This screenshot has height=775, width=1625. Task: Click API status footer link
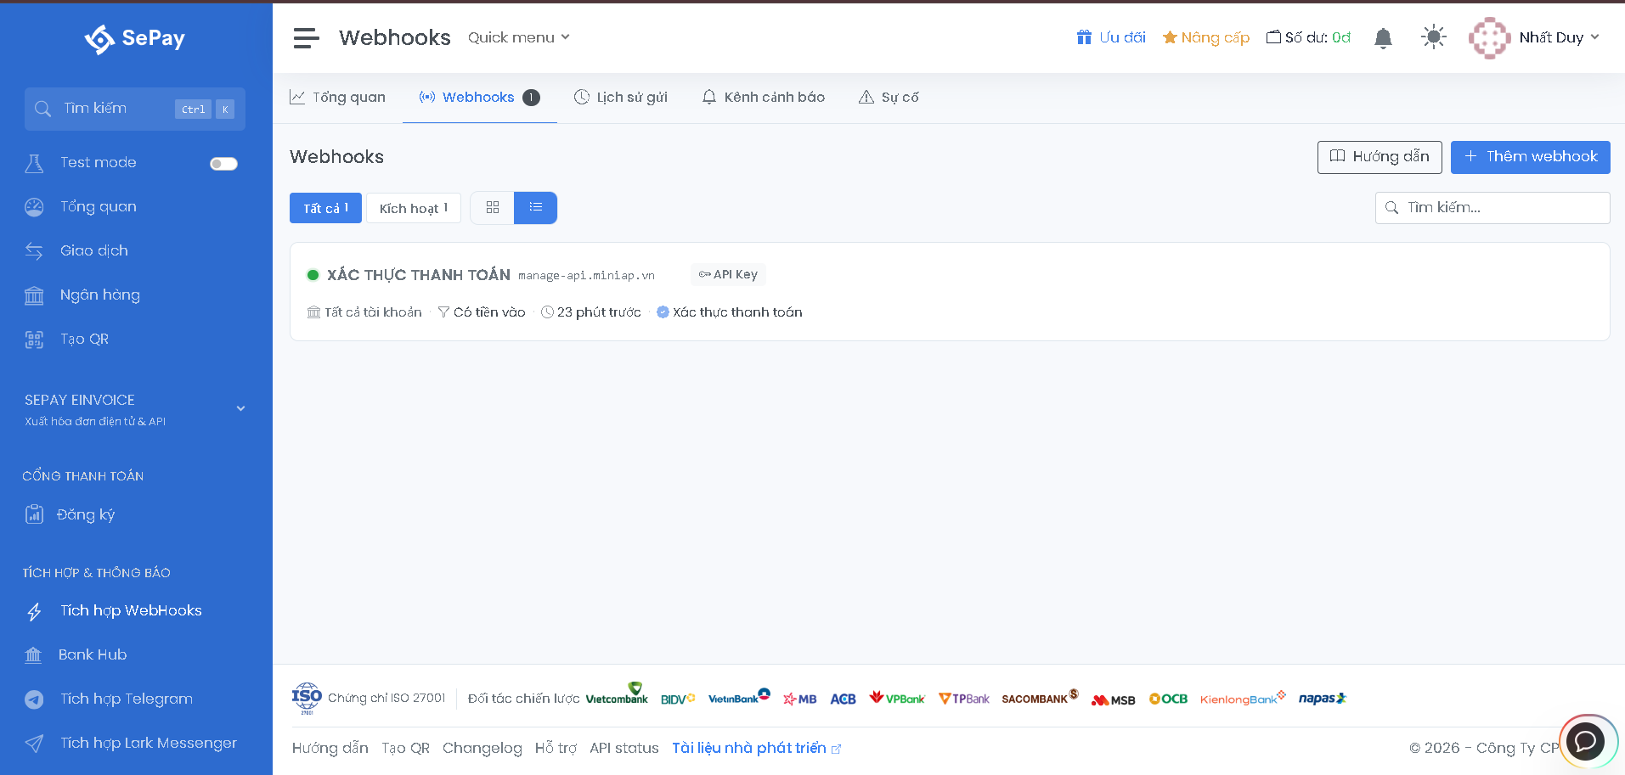pos(624,748)
